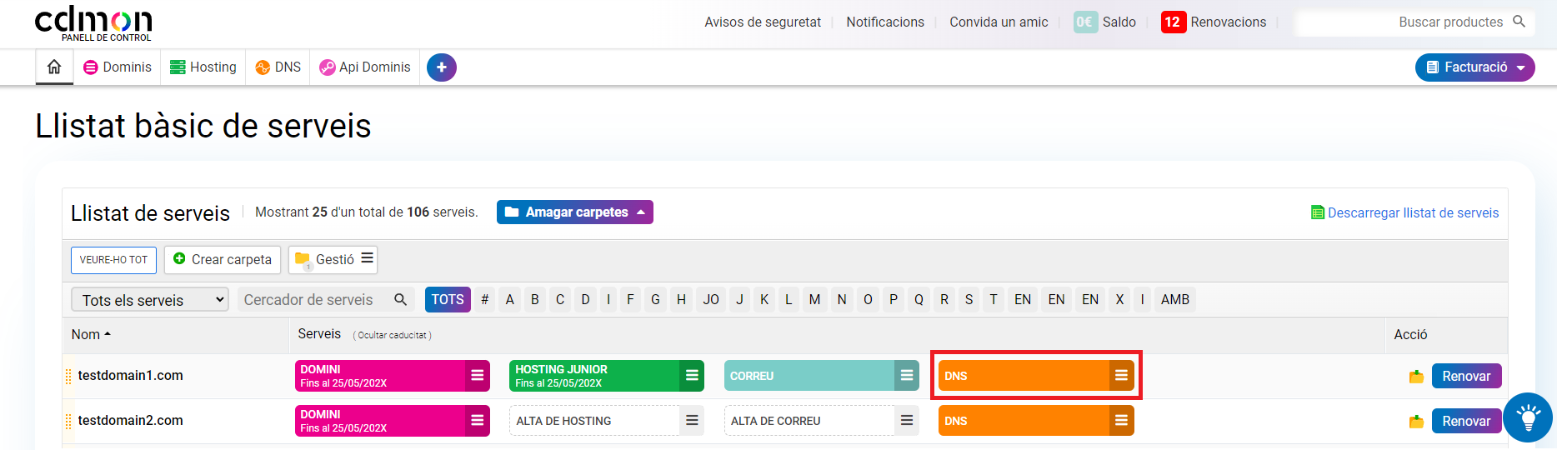The image size is (1557, 450).
Task: Open menu icon on testdomain2.com DOMINI
Action: (477, 421)
